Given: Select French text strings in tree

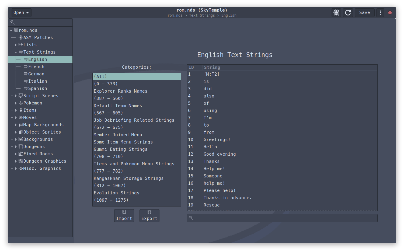Looking at the screenshot, I should (36, 67).
